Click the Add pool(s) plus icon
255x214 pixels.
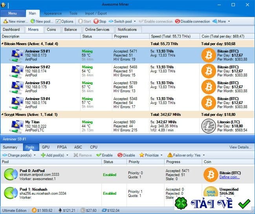pyautogui.click(x=43, y=155)
